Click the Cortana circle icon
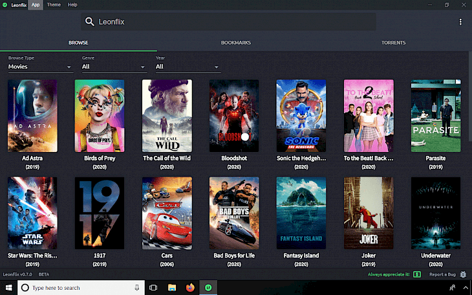Viewport: 472px width, 295px height. pyautogui.click(x=25, y=288)
